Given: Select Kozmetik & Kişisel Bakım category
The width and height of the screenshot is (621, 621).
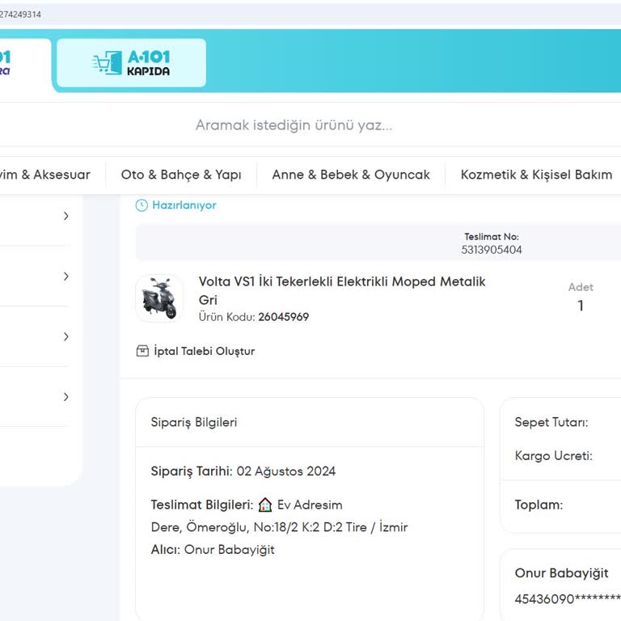Looking at the screenshot, I should (x=536, y=175).
